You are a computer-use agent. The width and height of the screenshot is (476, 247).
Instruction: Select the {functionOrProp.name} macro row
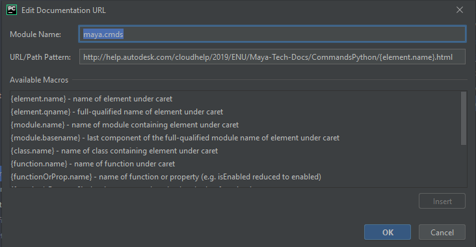235,177
